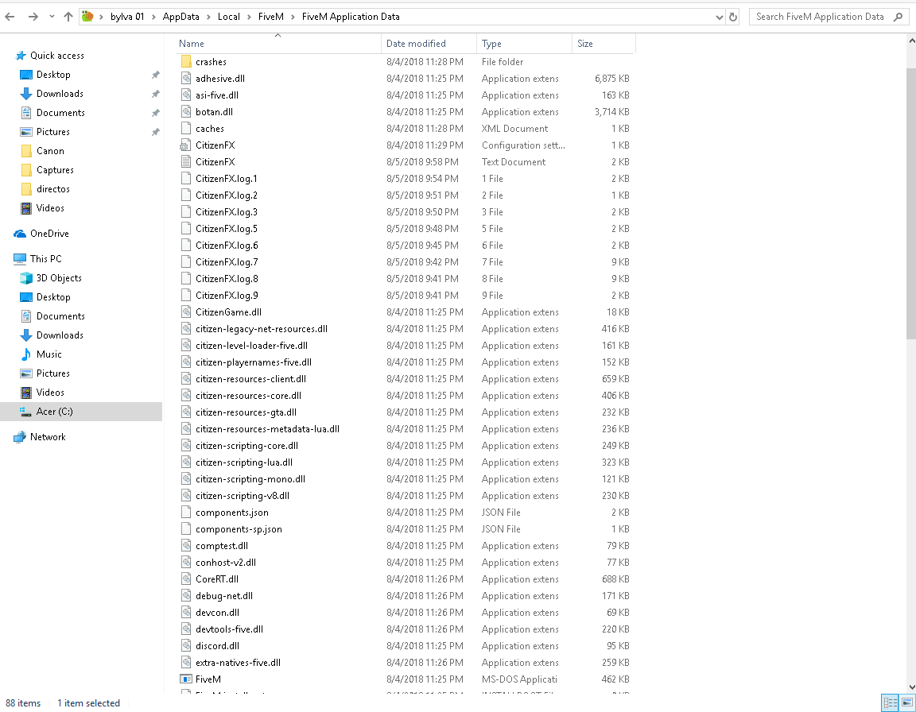Select citizen-resources-metadata-lua.dll

[x=267, y=430]
